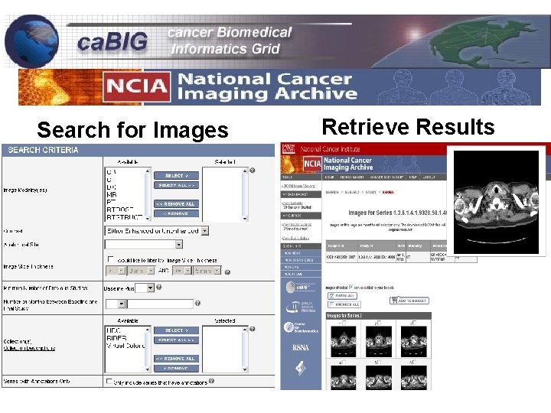551x413 pixels.
Task: Open Cancer Imaging Program logo in sidebar
Action: pos(301,307)
